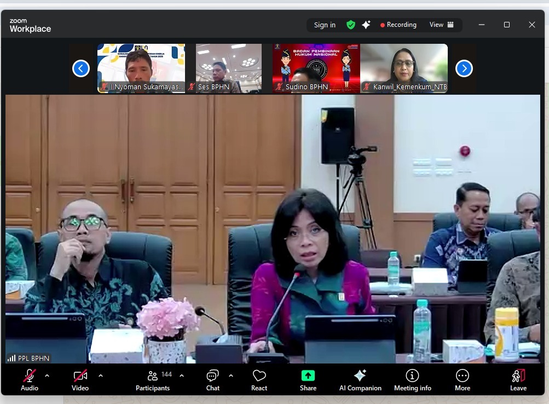Click the green security shield icon

tap(350, 25)
